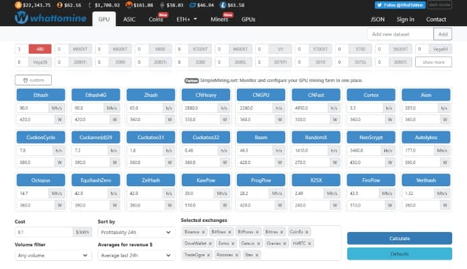Click the whattomine logo
467x269 pixels.
click(x=50, y=18)
